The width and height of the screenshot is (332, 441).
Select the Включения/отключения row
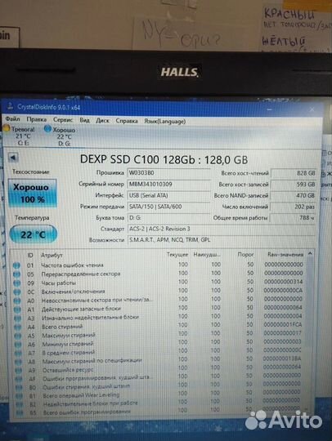click(x=159, y=291)
